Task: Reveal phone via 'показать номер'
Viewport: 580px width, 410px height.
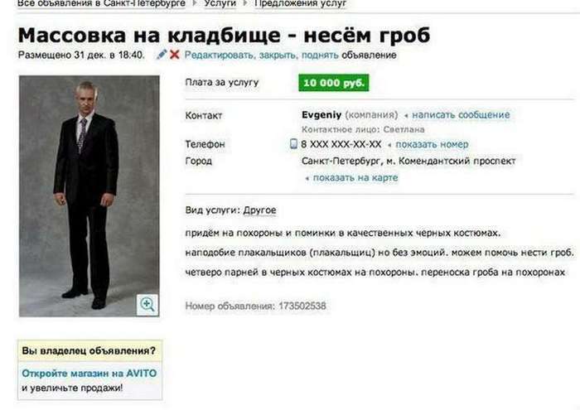Action: pos(432,144)
